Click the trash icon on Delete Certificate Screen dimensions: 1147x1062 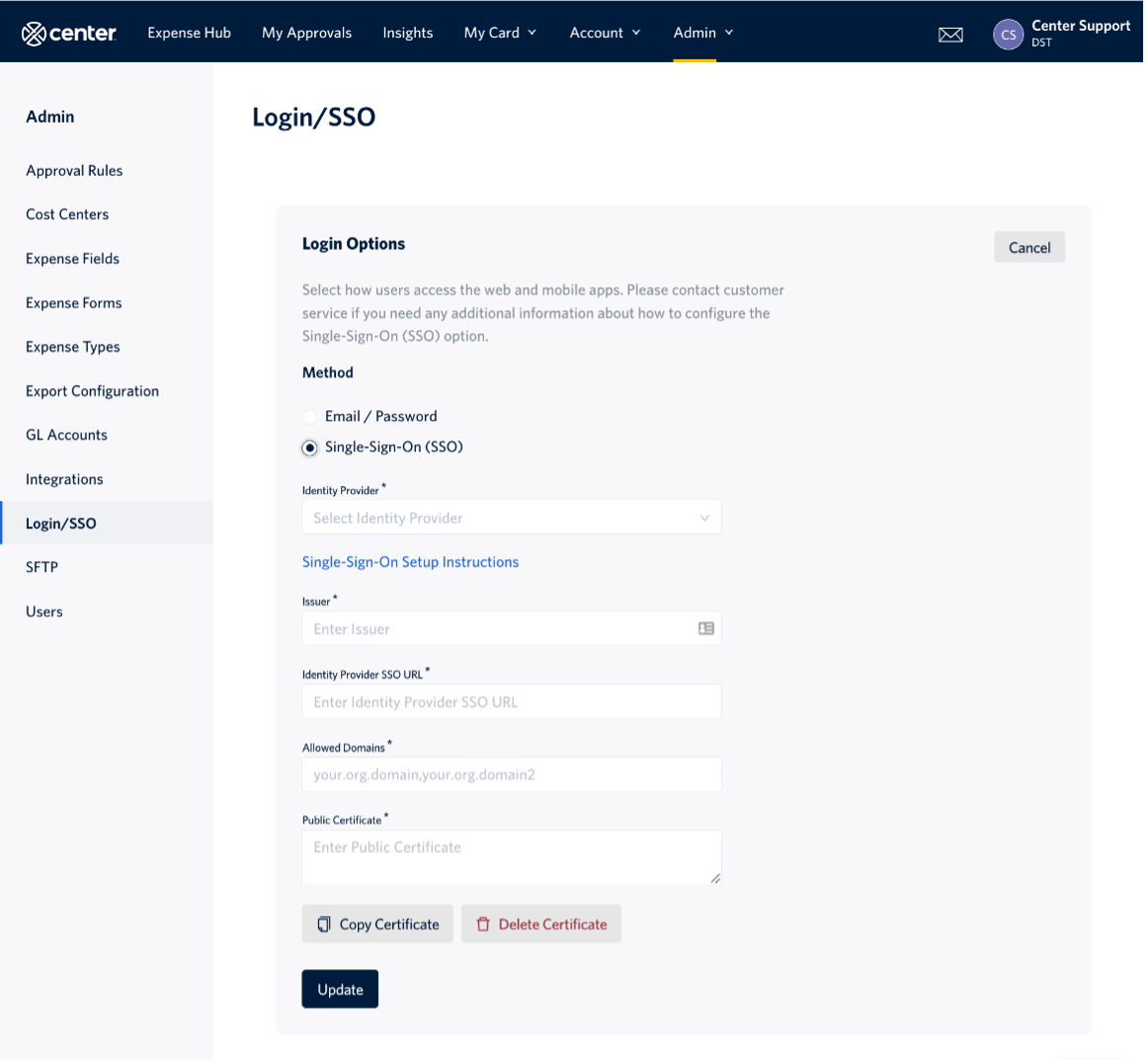click(x=483, y=923)
